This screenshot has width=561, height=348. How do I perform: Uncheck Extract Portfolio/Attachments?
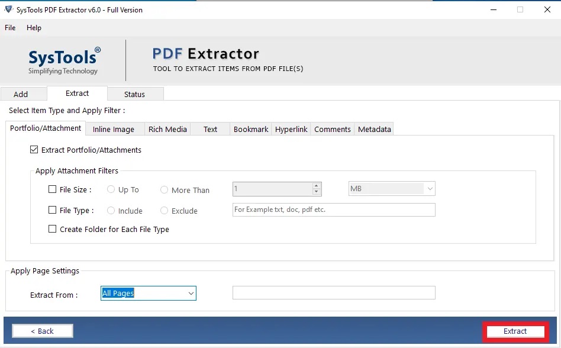click(34, 150)
